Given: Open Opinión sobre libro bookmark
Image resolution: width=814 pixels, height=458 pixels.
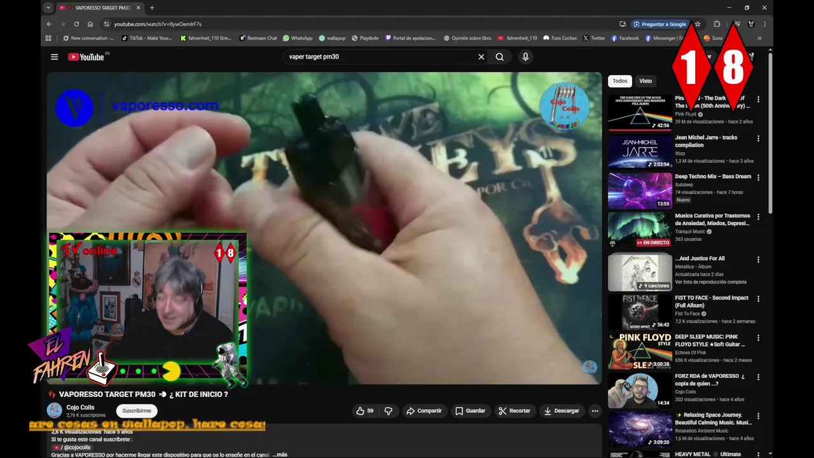Looking at the screenshot, I should point(467,38).
